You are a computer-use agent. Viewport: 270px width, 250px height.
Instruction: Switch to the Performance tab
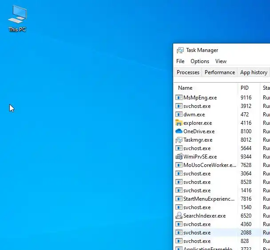pos(220,72)
